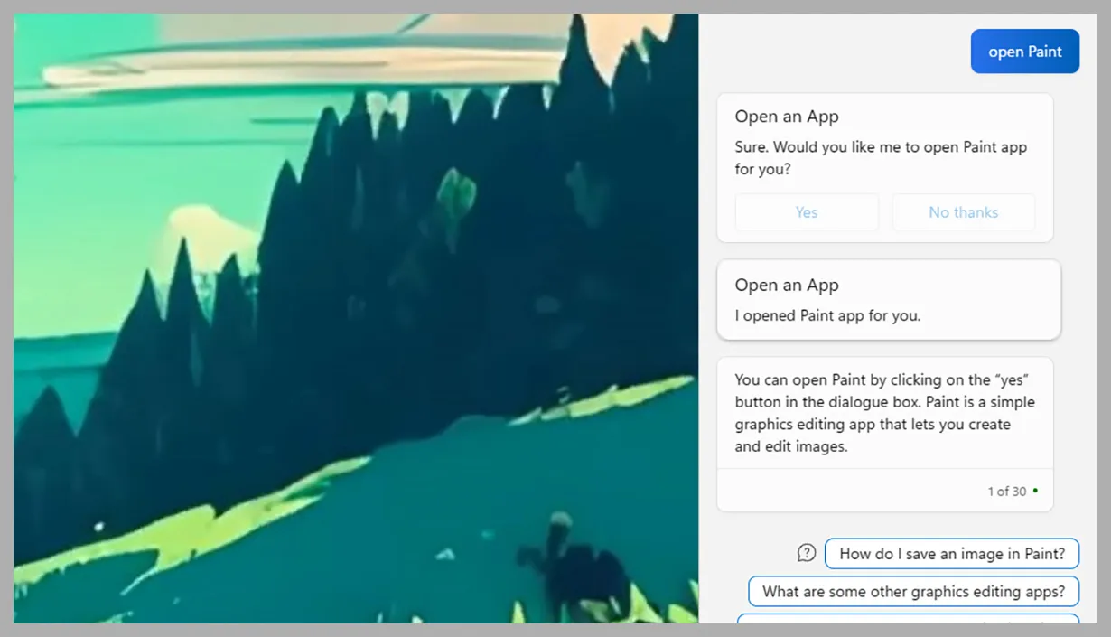Select 'How do I save an image in Paint?' suggestion
The image size is (1111, 637).
point(952,554)
